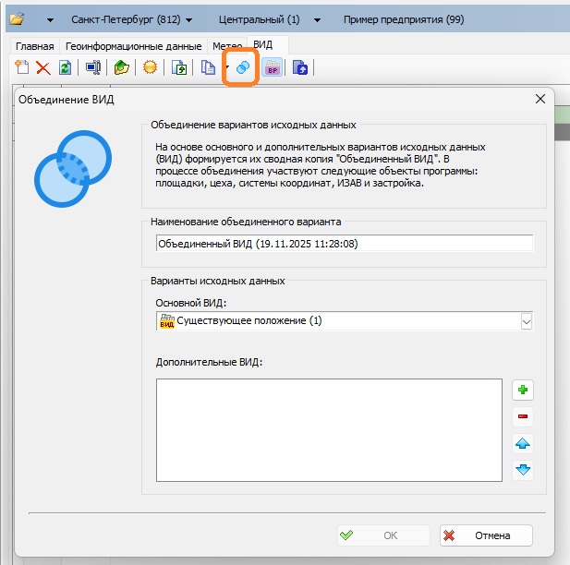Expand the Основной ВИД dropdown
The width and height of the screenshot is (570, 565).
coord(527,321)
